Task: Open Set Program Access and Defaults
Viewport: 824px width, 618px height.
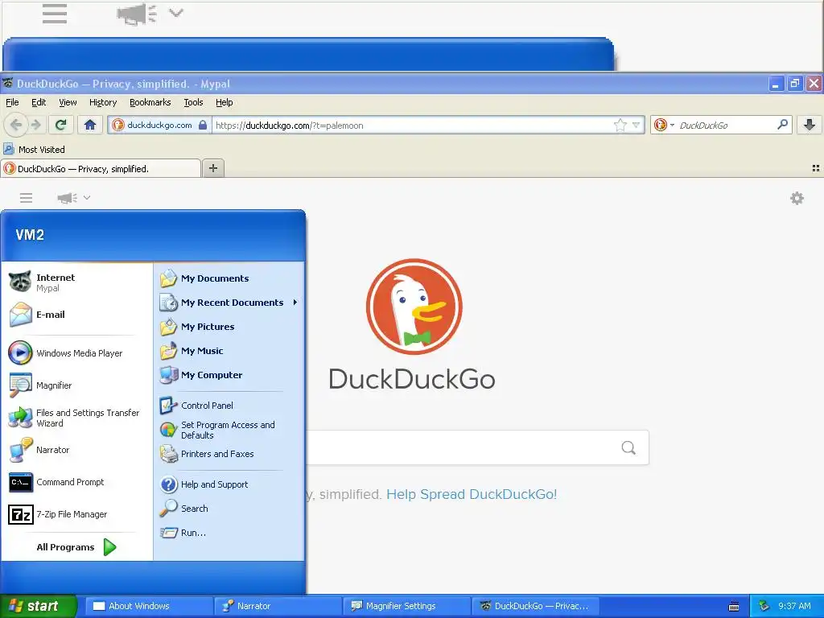Action: point(229,430)
